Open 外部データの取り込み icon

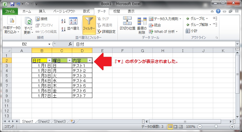click(11, 20)
